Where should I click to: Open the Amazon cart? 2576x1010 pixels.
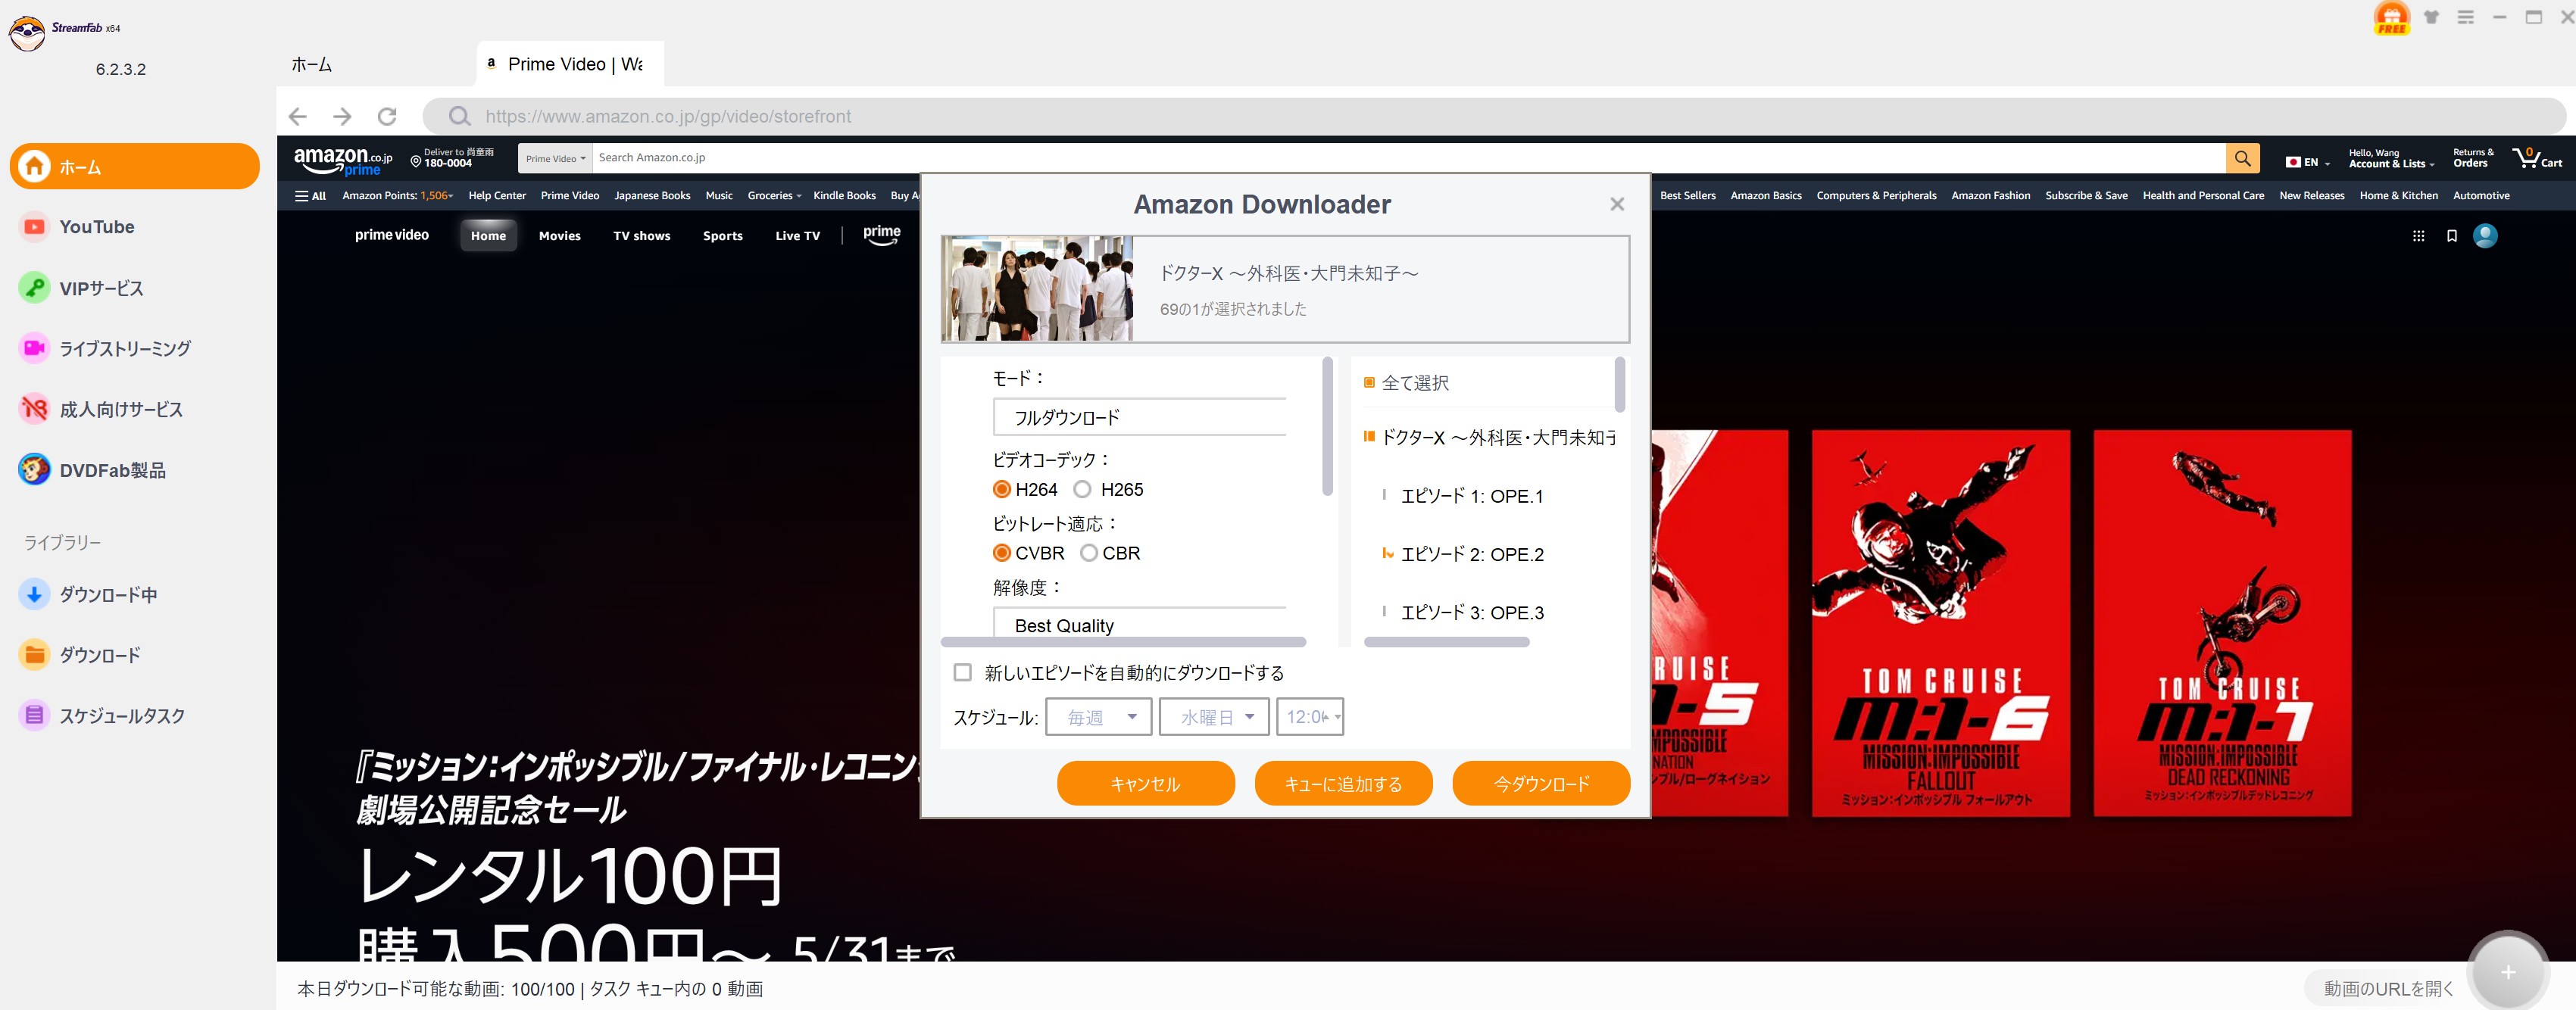tap(2537, 158)
